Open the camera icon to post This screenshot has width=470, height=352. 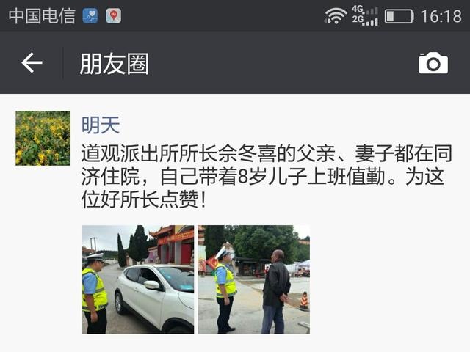coord(433,63)
